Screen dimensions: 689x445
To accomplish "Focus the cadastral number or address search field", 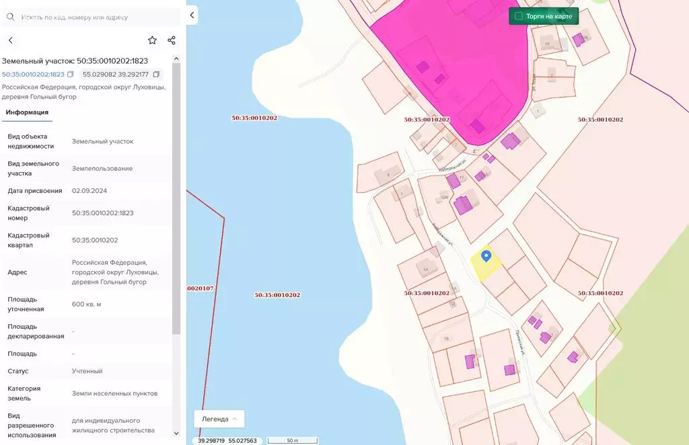I will click(94, 17).
